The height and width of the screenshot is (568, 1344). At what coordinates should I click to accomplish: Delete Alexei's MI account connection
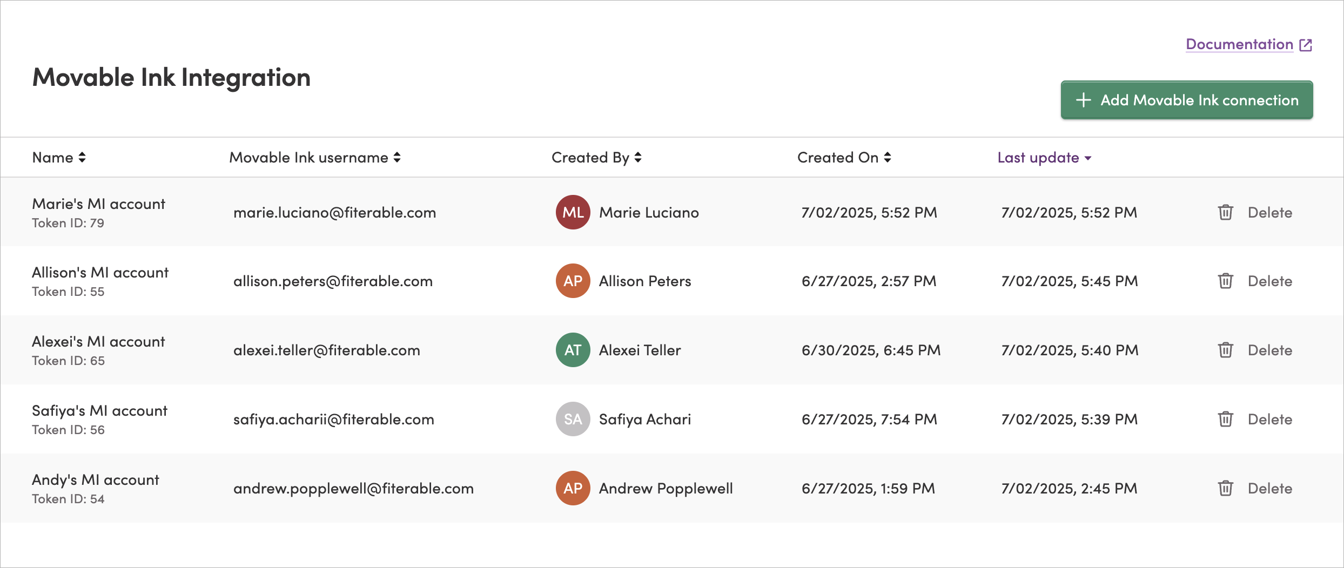pyautogui.click(x=1255, y=350)
